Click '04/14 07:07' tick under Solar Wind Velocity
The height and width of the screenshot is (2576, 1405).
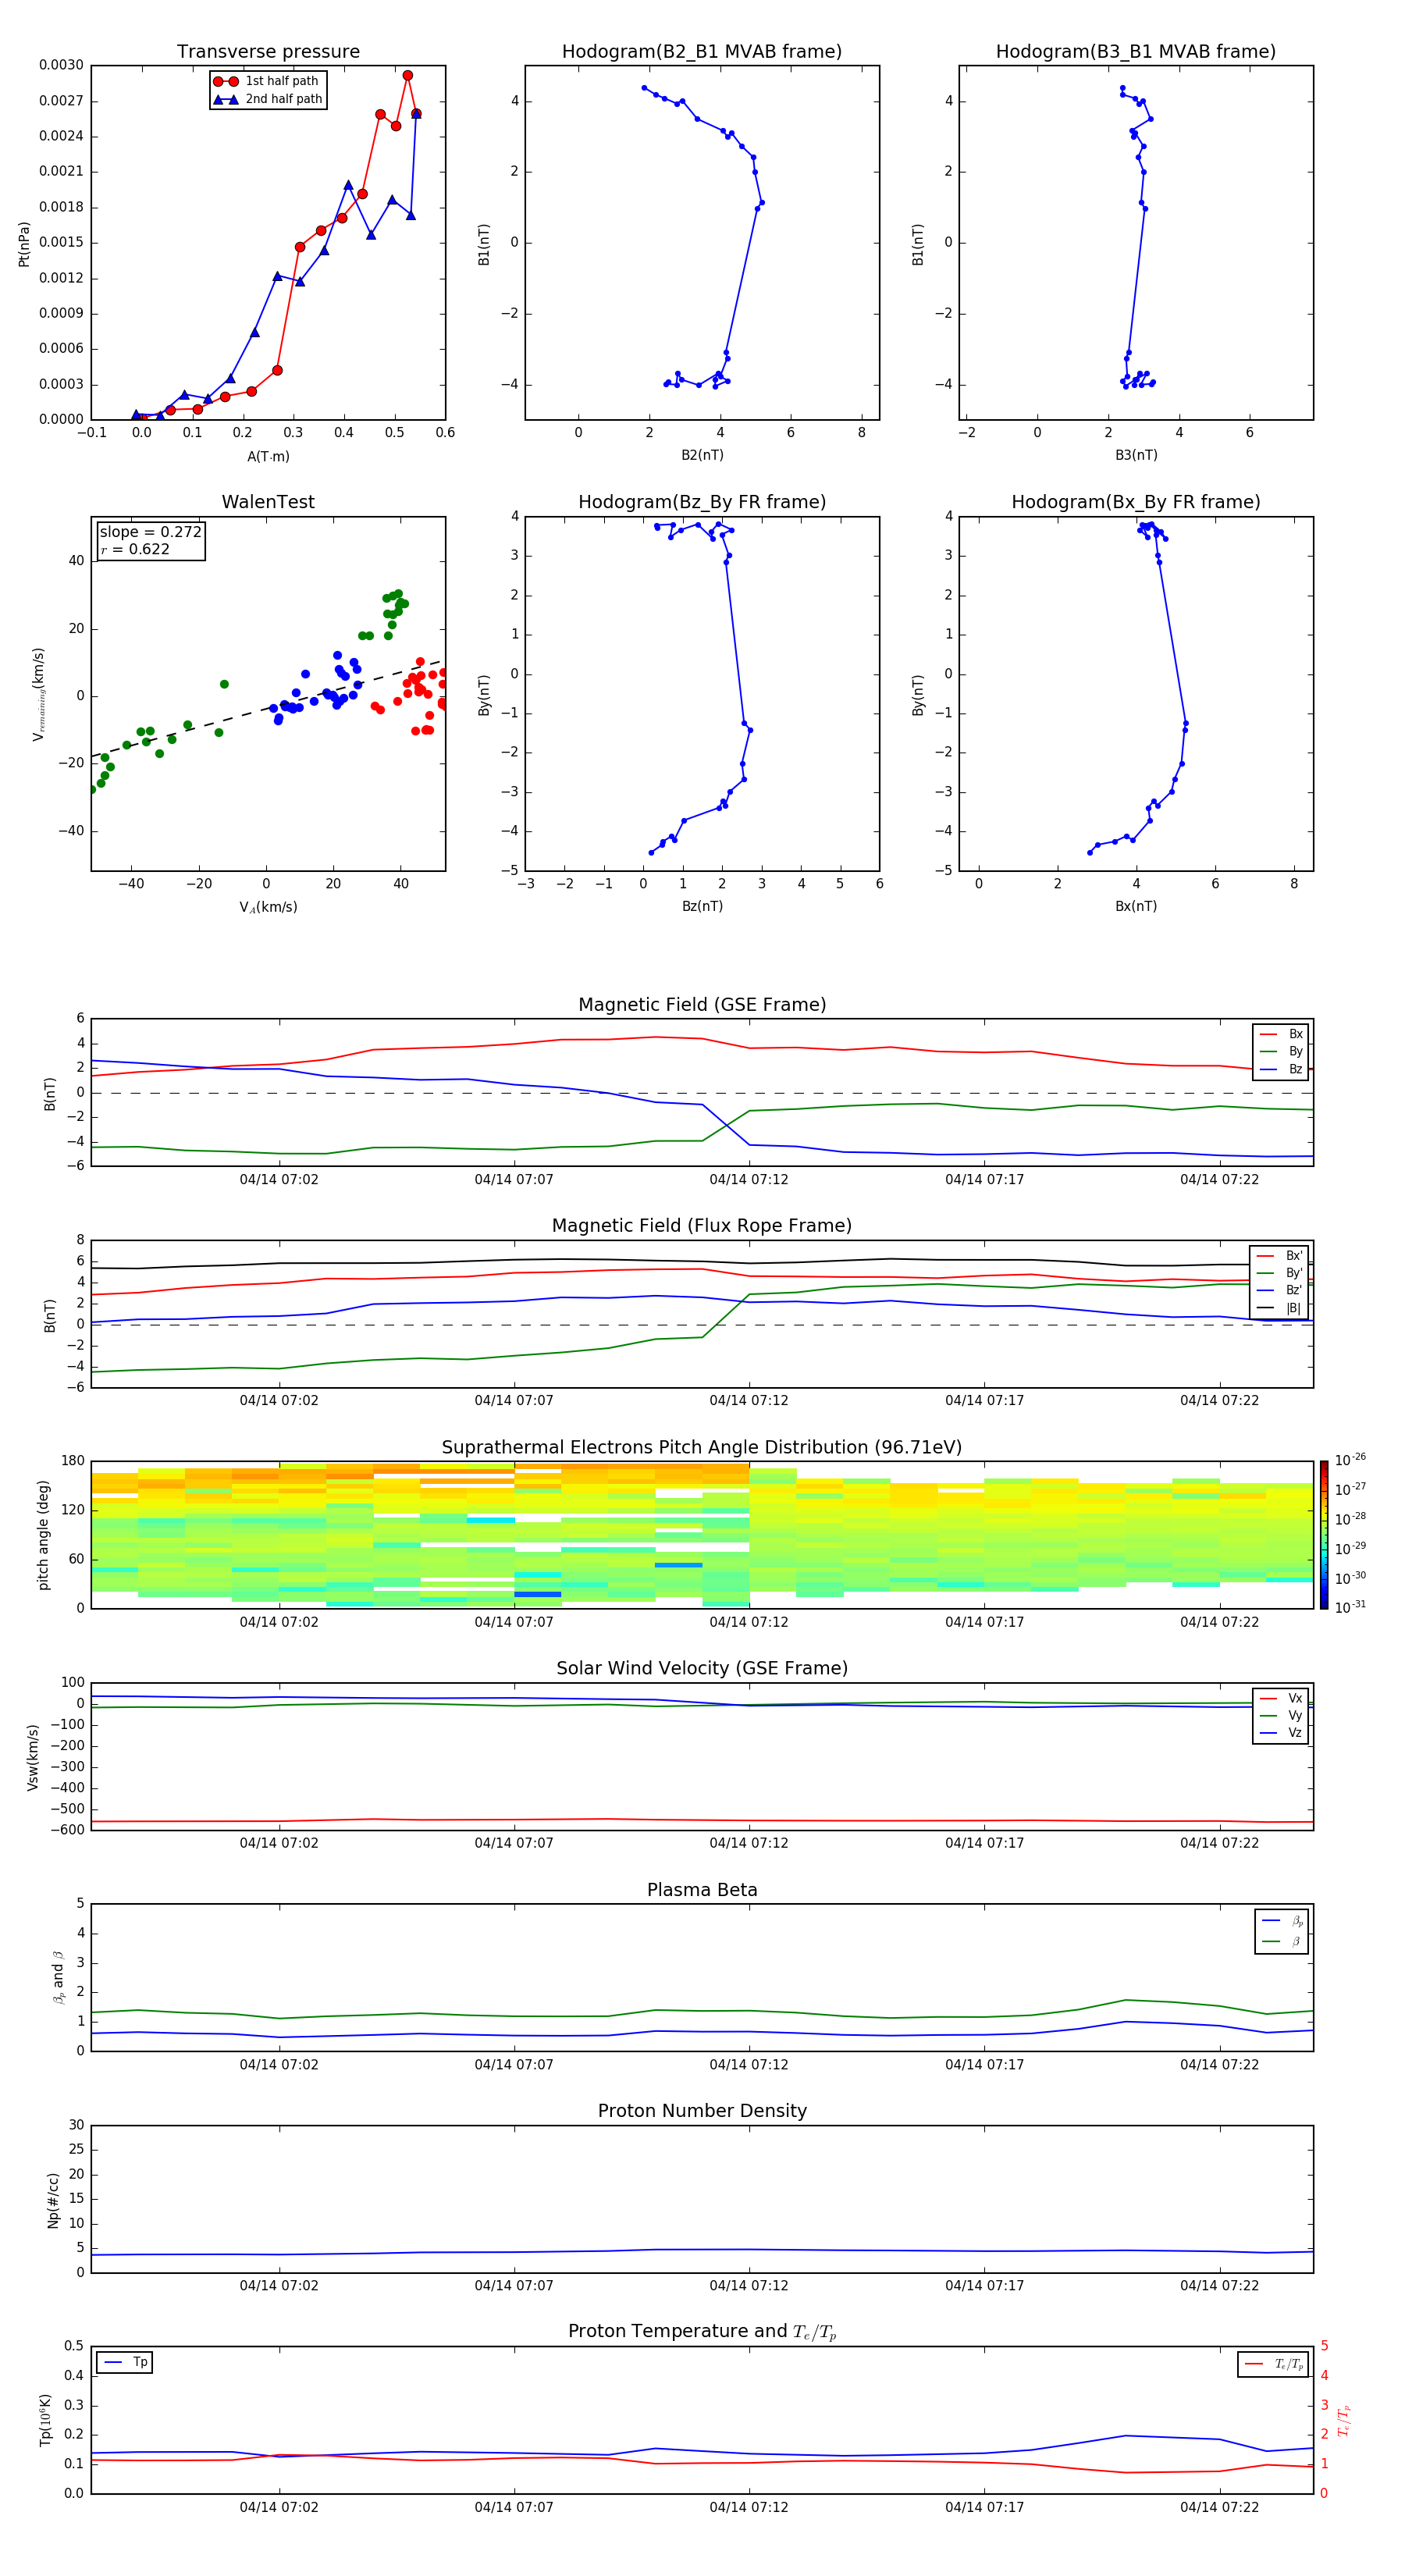point(514,1843)
